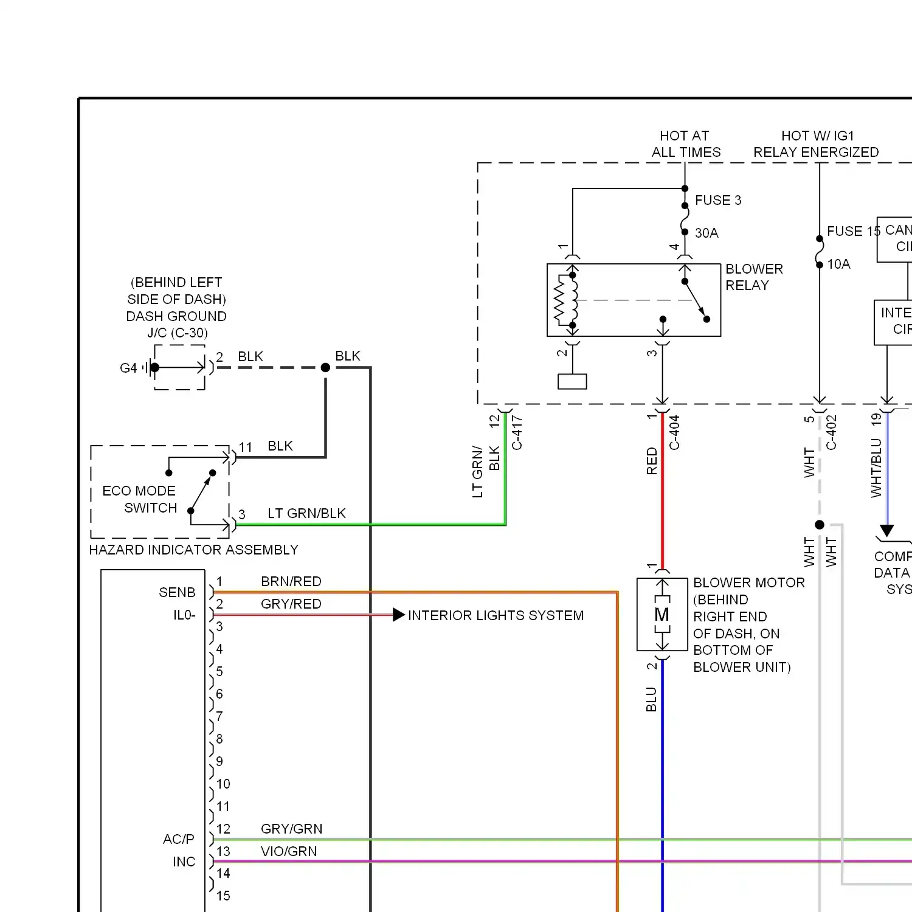The height and width of the screenshot is (912, 912).
Task: Select the blower relay switch contact
Action: (696, 300)
